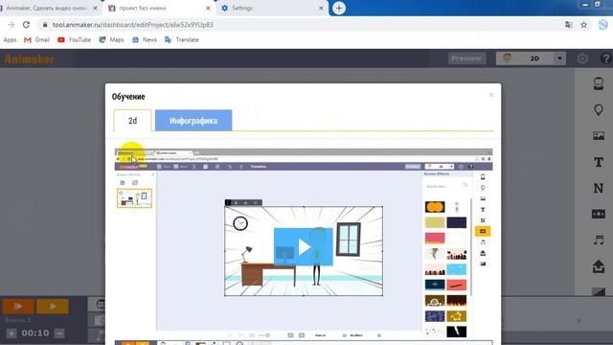Click the 00:10 scene duration value

click(35, 333)
